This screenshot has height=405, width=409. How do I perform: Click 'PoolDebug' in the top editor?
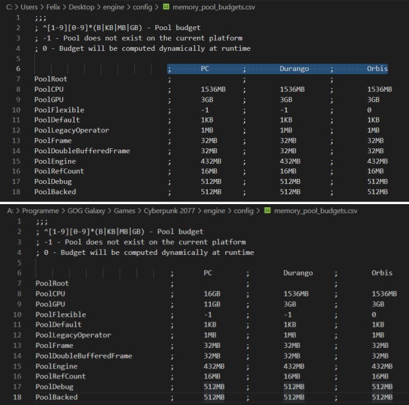coord(53,181)
